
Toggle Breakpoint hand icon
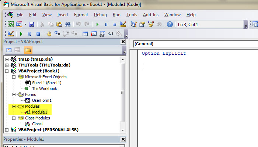[x=49, y=34]
